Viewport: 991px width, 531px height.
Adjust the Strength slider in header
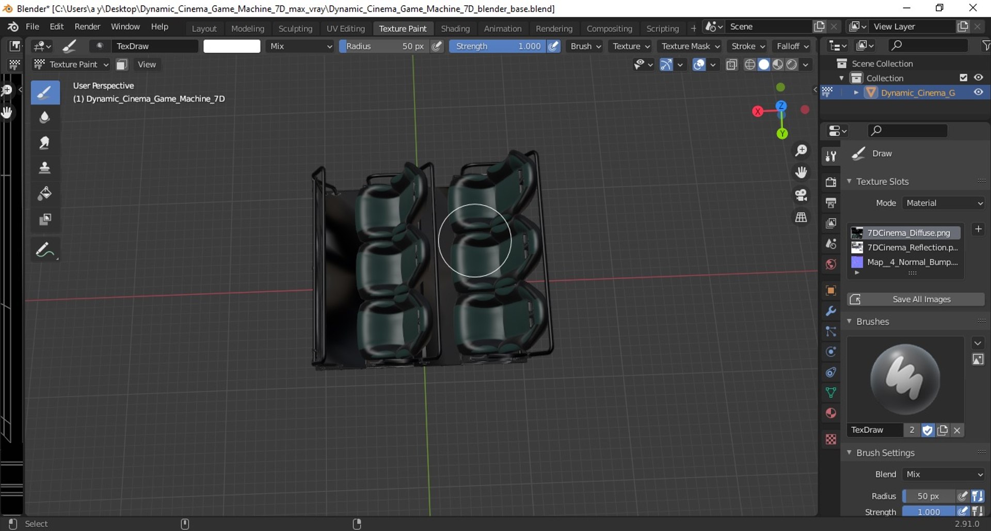click(x=498, y=46)
